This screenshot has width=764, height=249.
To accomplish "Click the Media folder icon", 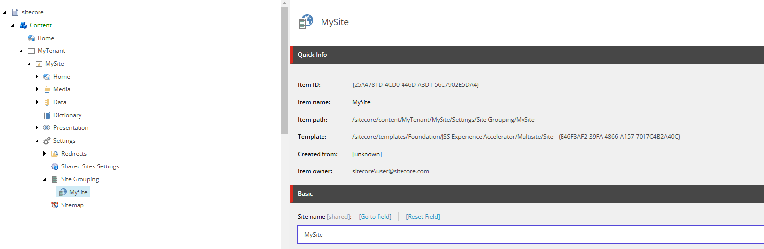I will pos(47,89).
